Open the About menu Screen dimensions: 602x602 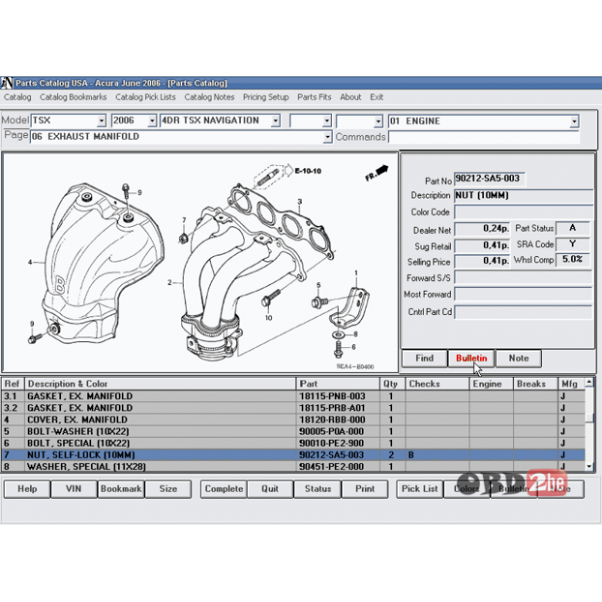(x=350, y=97)
